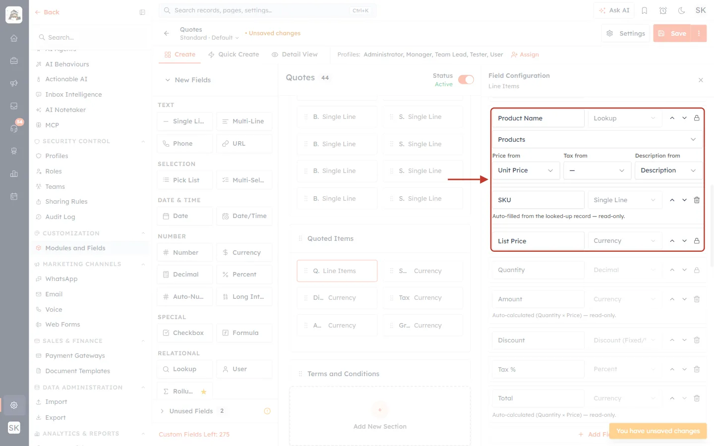Image resolution: width=714 pixels, height=446 pixels.
Task: Open the home icon in left rail
Action: pyautogui.click(x=14, y=38)
